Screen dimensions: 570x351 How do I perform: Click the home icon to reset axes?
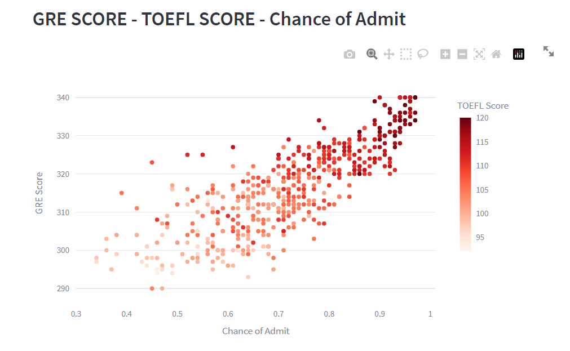click(x=496, y=54)
